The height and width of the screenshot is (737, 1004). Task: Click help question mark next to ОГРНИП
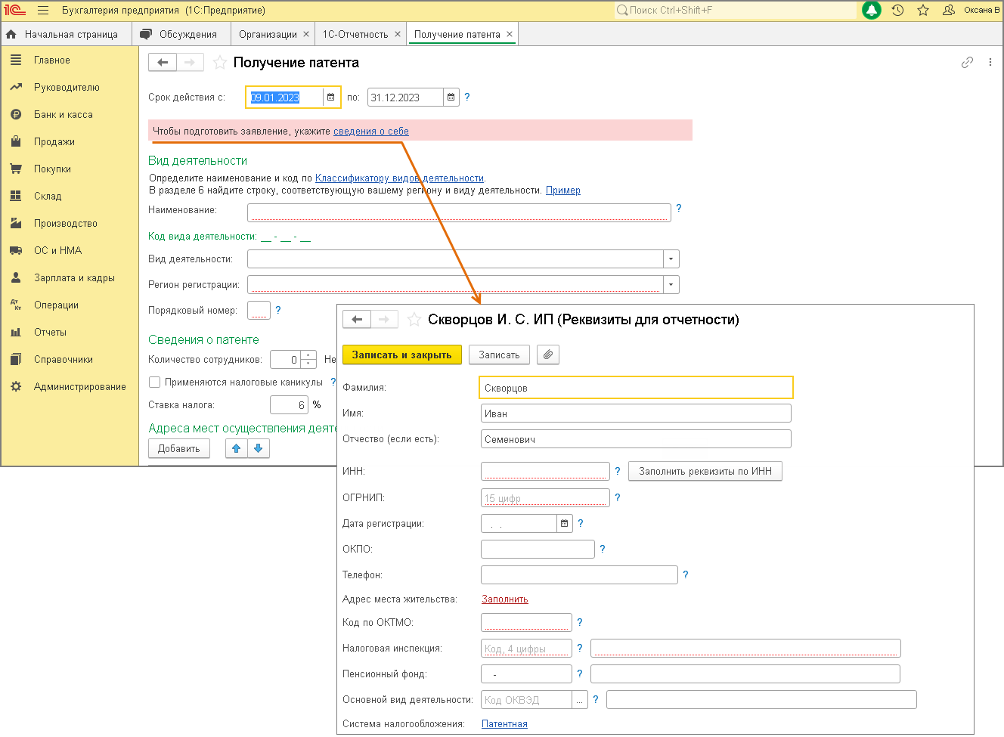tap(618, 497)
